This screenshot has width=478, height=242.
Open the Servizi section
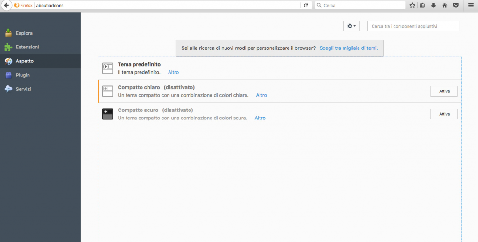40,89
